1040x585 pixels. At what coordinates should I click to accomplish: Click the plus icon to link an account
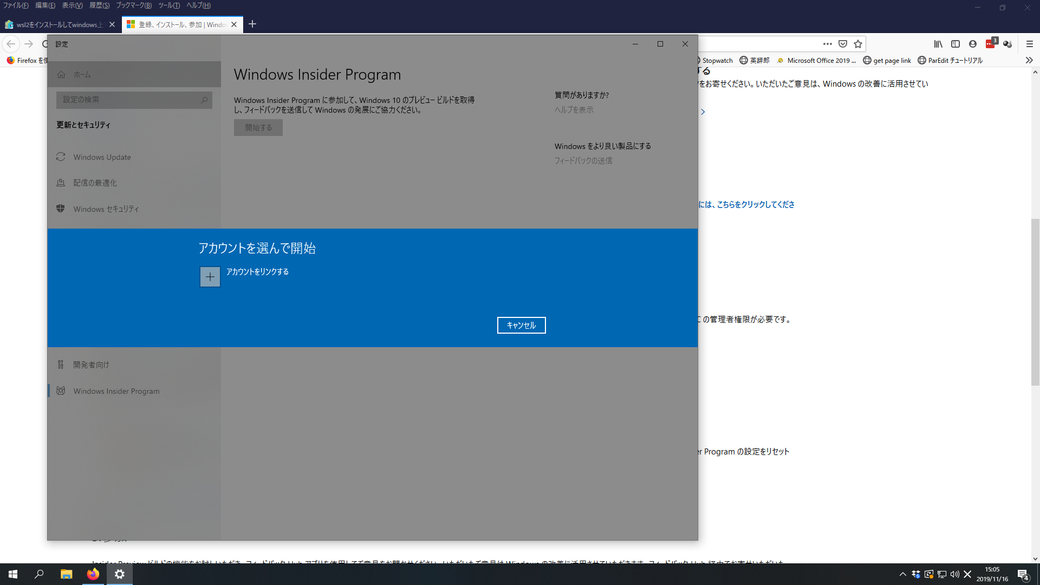pos(210,277)
